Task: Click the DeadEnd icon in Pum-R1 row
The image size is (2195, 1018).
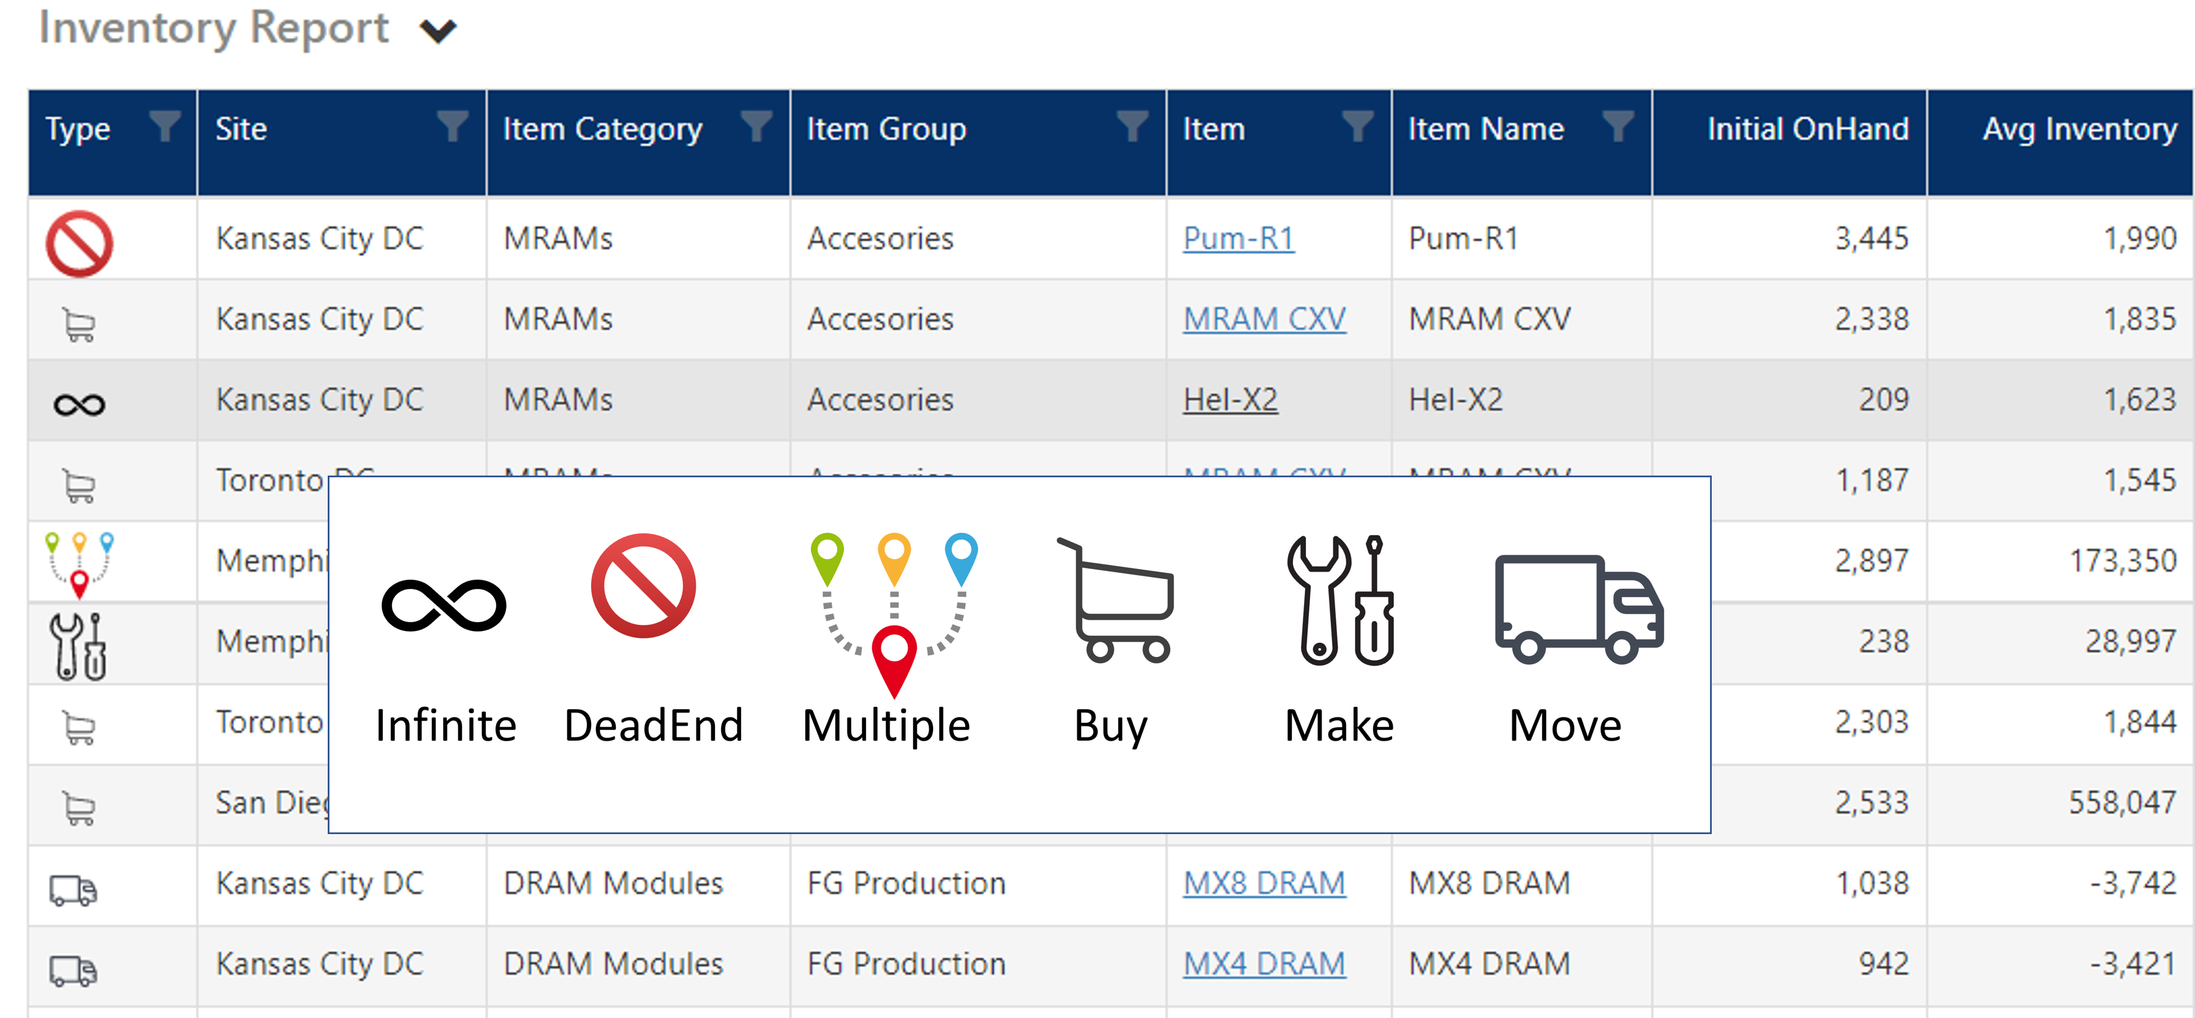Action: click(x=79, y=243)
